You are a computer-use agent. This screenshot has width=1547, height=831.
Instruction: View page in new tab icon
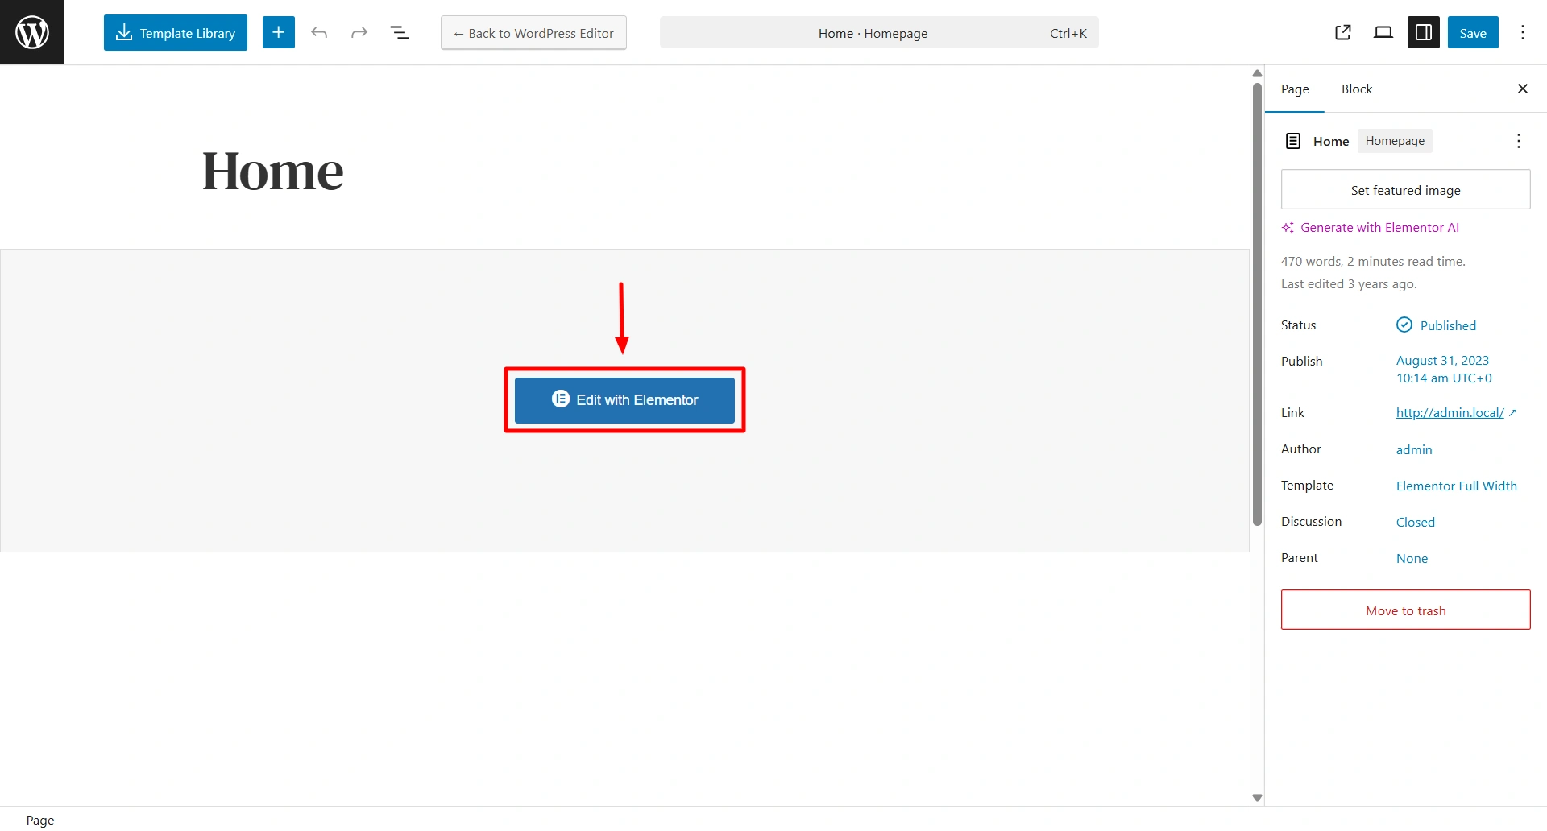(x=1343, y=32)
